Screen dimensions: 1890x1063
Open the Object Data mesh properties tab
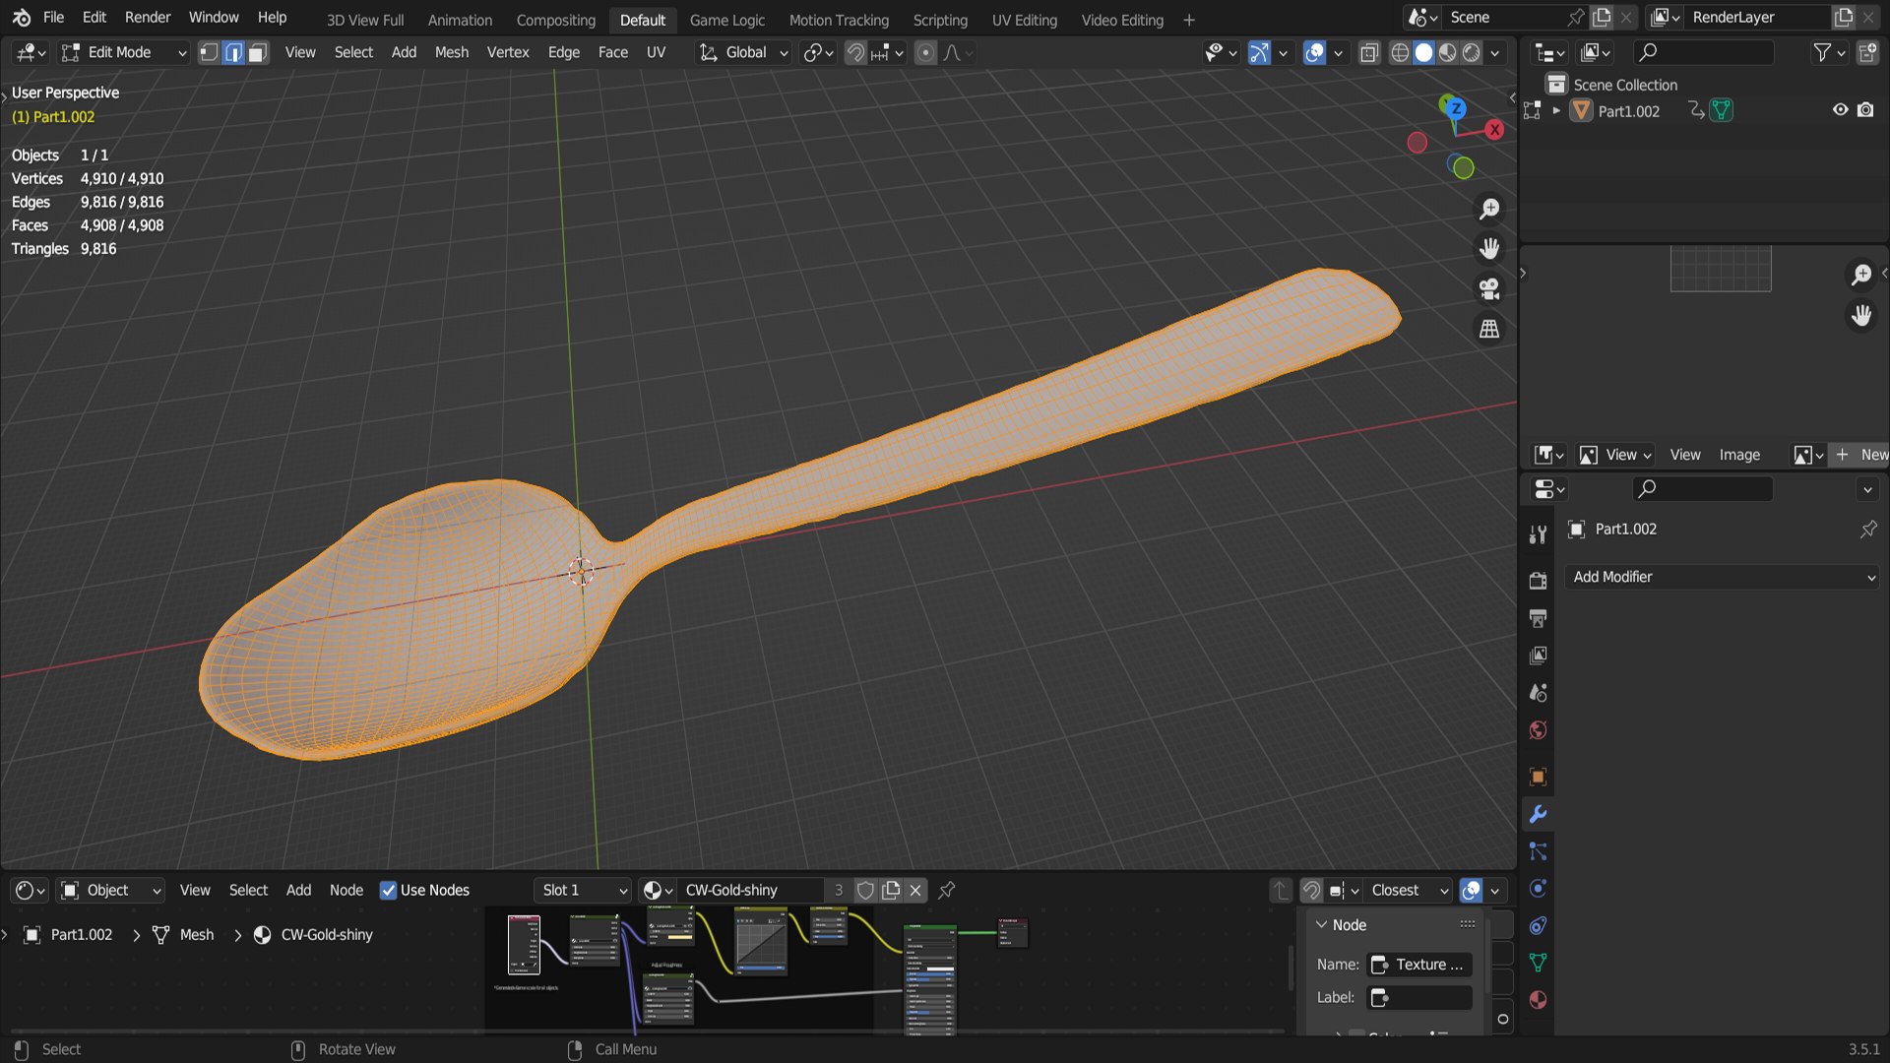(x=1538, y=963)
